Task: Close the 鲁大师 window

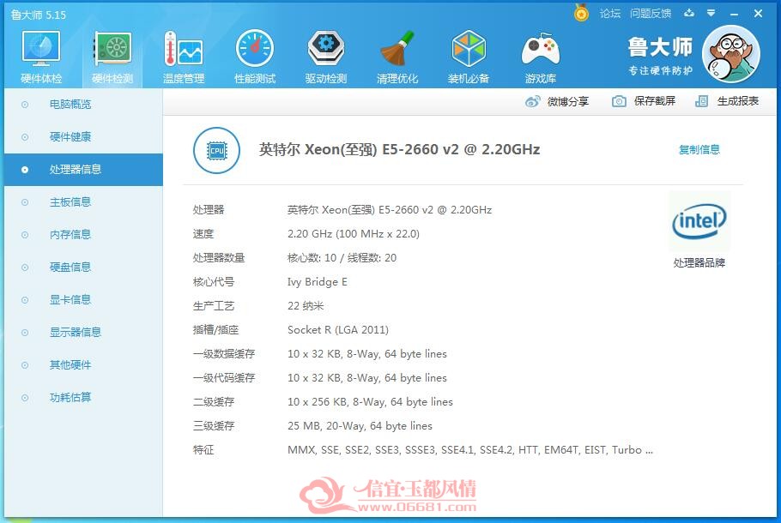Action: (x=758, y=14)
